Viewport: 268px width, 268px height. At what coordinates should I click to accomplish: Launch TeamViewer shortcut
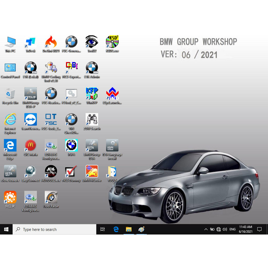point(31,121)
